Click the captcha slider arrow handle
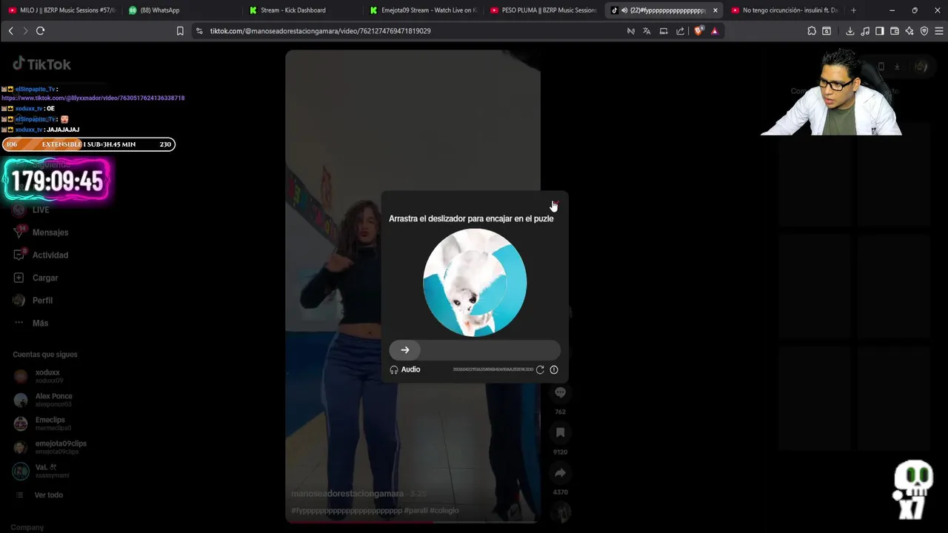This screenshot has height=533, width=948. [x=405, y=350]
